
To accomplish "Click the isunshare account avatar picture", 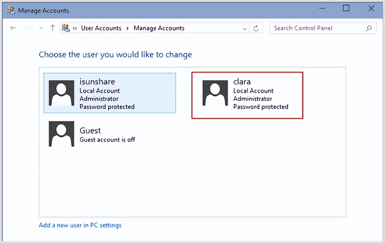I will tap(61, 93).
